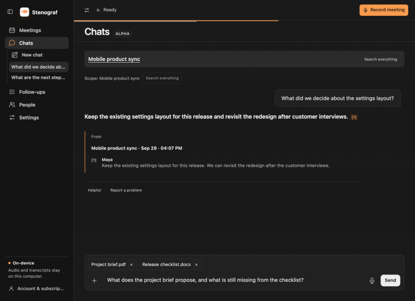Collapse the sidebar using the panel icon
Viewport: 415px width, 301px height.
point(10,12)
